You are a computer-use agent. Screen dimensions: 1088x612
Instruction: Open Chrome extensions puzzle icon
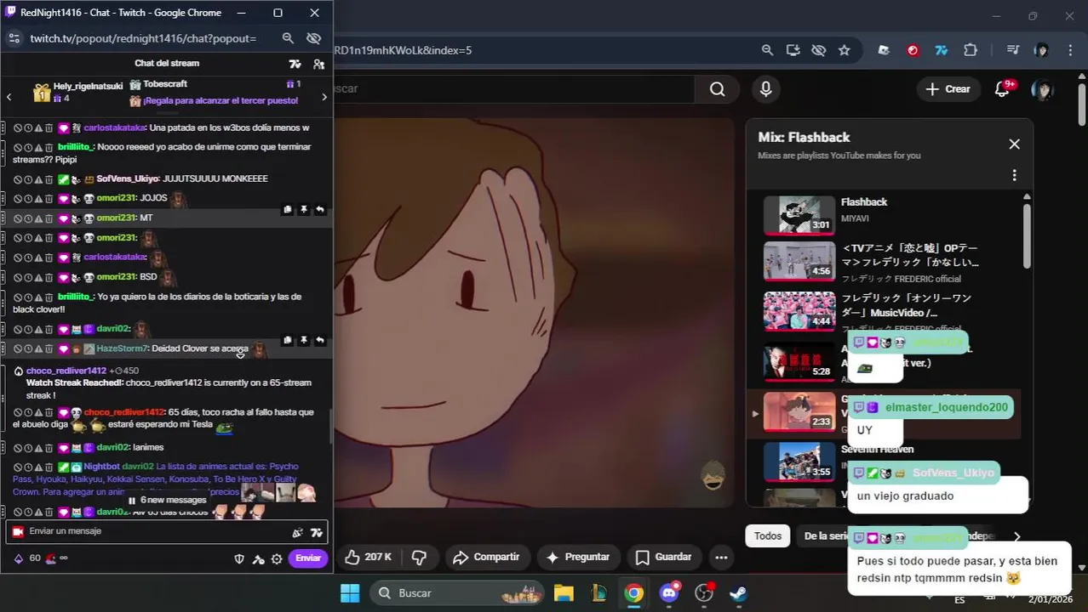[971, 50]
